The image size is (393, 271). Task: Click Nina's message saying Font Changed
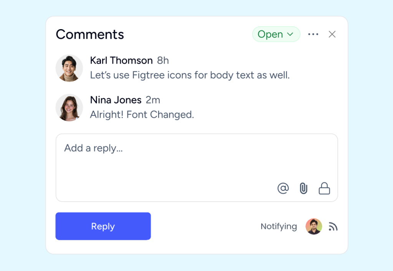pyautogui.click(x=142, y=115)
